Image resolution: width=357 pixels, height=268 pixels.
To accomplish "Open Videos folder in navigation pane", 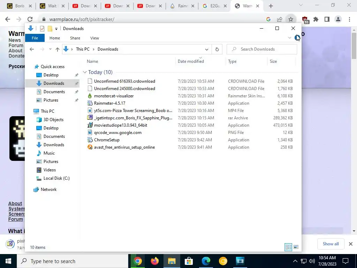I will 50,170.
